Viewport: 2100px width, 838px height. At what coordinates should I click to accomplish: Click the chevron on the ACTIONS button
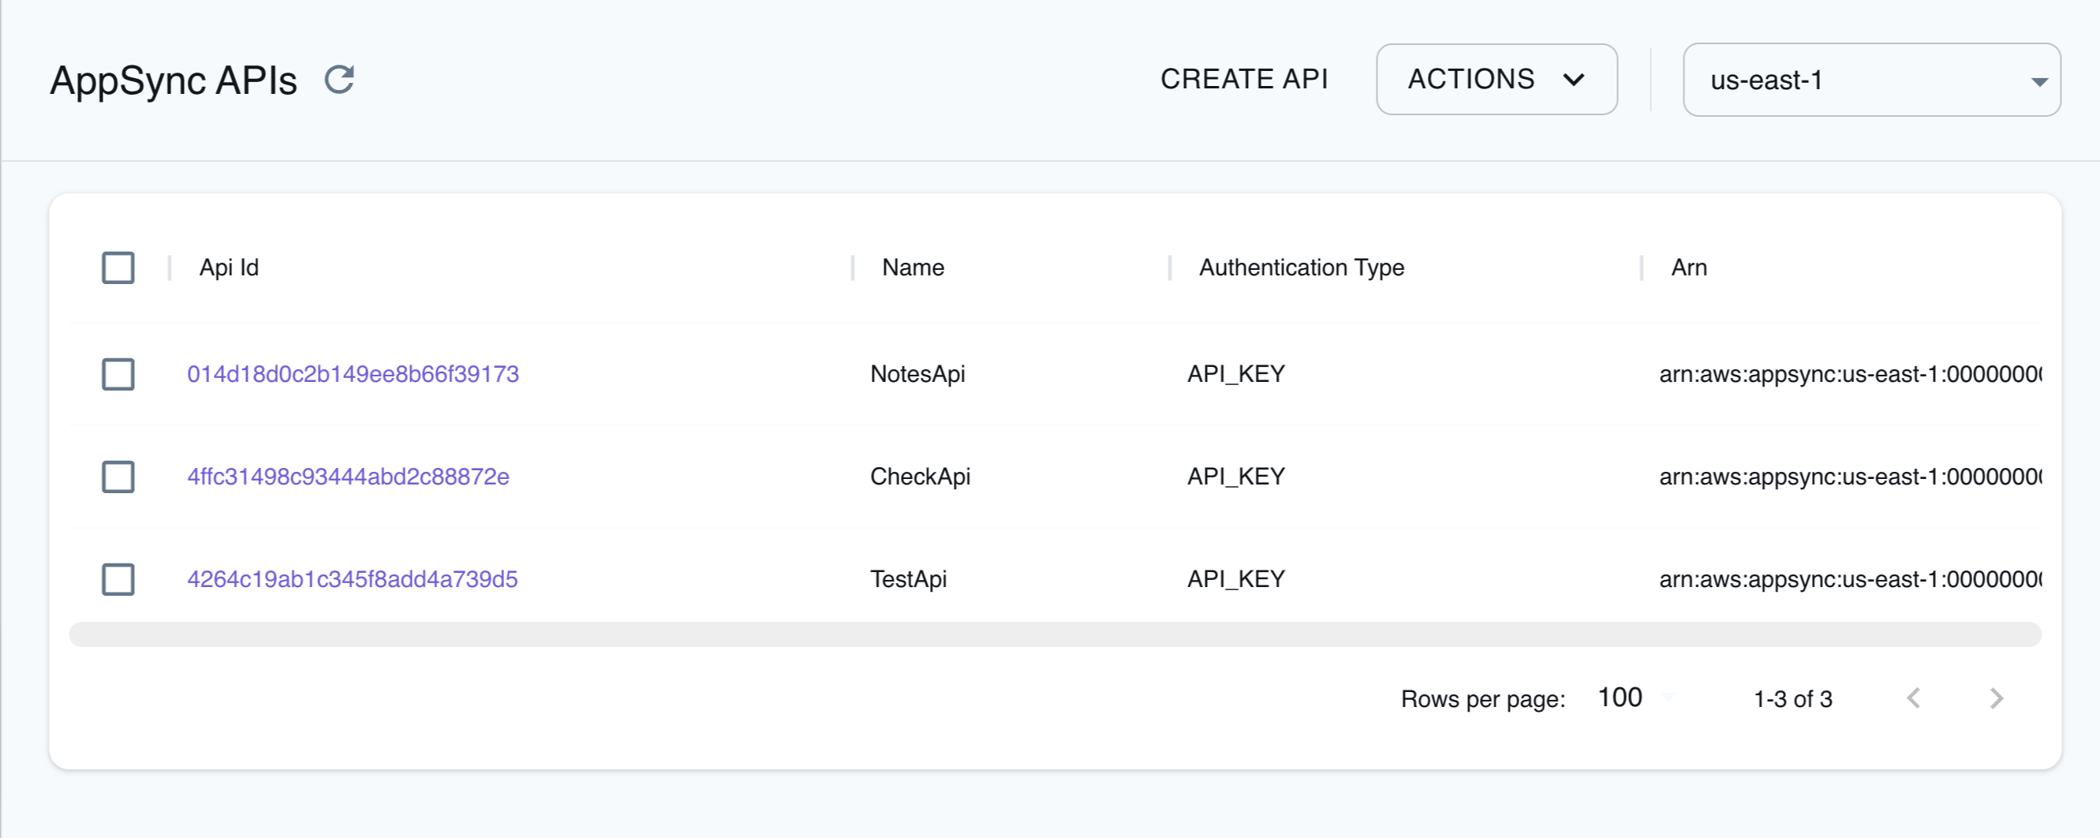click(x=1575, y=80)
